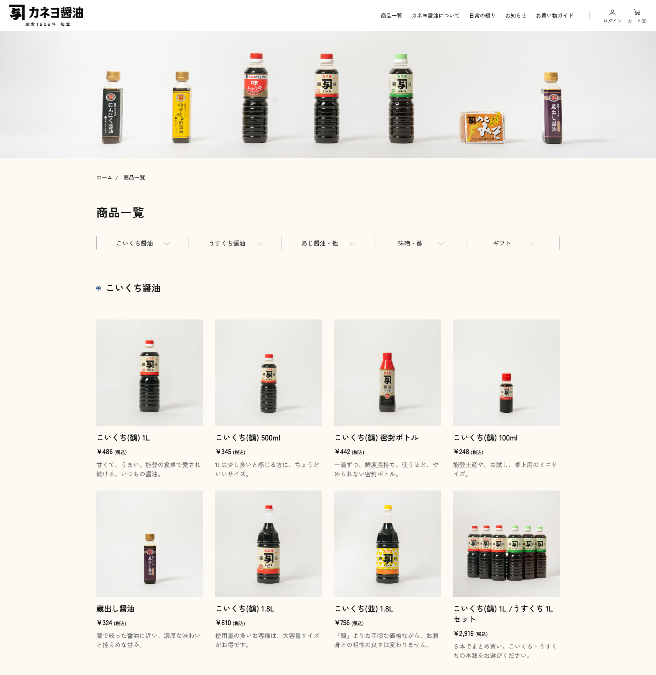This screenshot has width=656, height=675.
Task: Click the 蔵出し醤油 product title
Action: pos(115,609)
